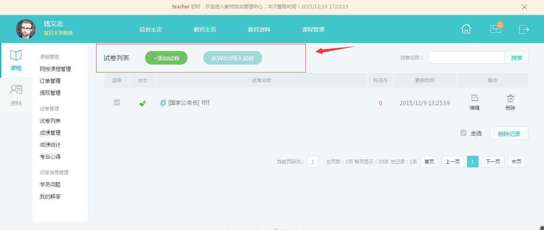Click the IE icon next to [国家公务员] ffff
544x230 pixels.
coord(162,102)
